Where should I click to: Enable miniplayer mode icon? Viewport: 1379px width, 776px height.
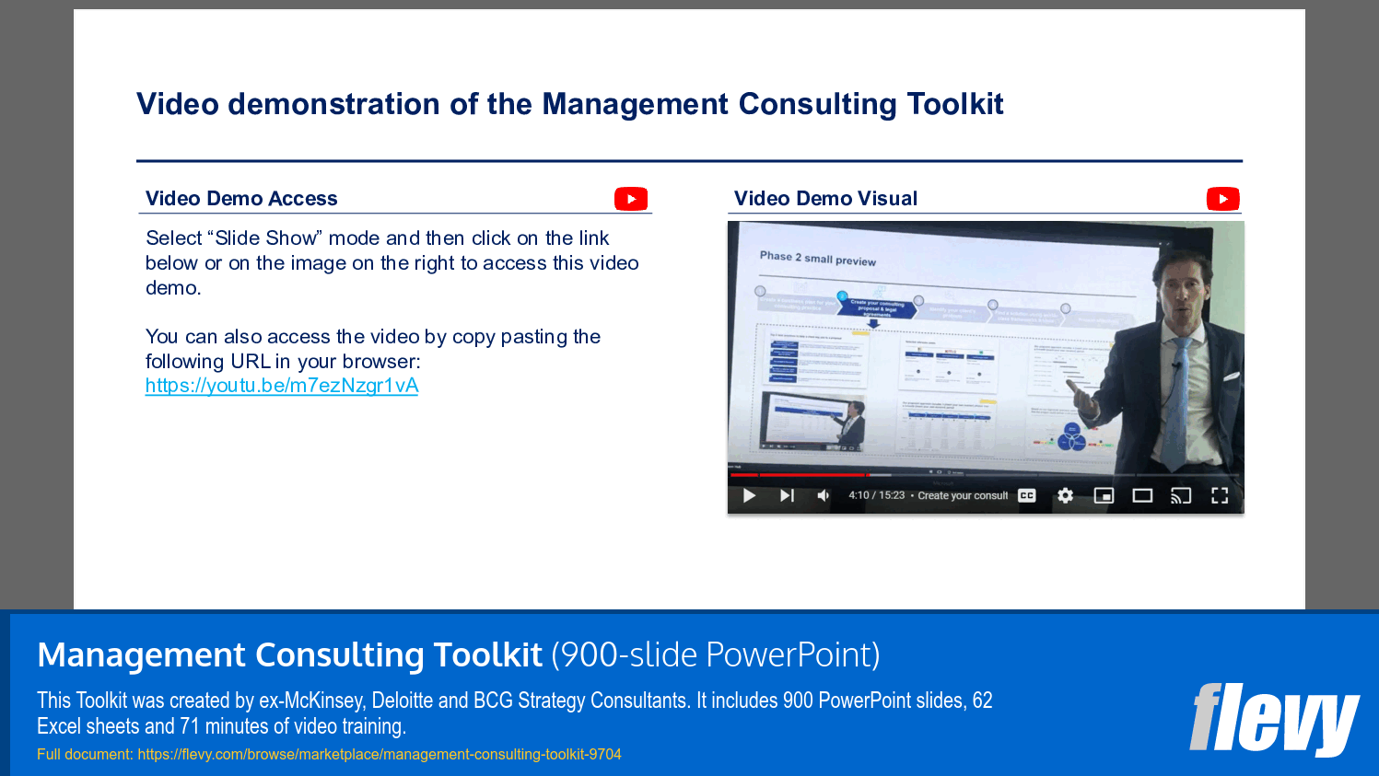(1104, 495)
